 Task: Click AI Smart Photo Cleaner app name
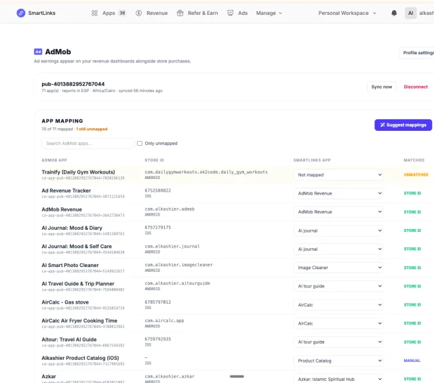pos(70,265)
